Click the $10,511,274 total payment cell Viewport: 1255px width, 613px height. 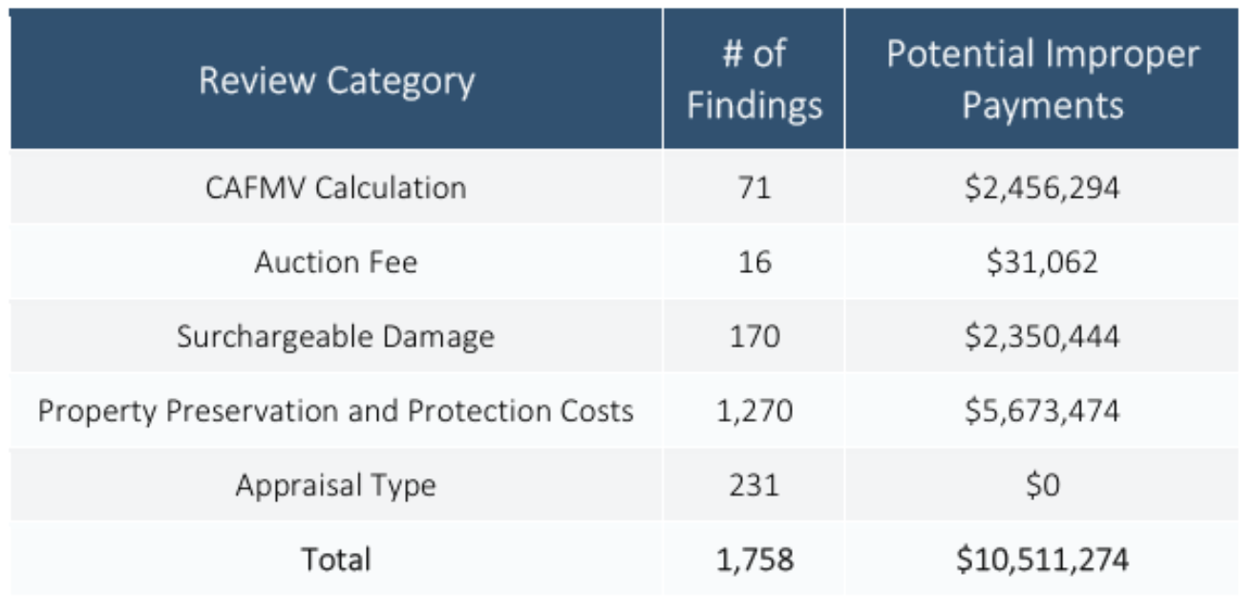tap(1042, 559)
